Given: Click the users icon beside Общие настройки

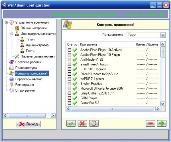Looking at the screenshot, I should pyautogui.click(x=17, y=28).
